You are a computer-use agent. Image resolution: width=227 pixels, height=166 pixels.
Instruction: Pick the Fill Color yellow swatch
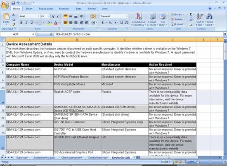pyautogui.click(x=48, y=23)
